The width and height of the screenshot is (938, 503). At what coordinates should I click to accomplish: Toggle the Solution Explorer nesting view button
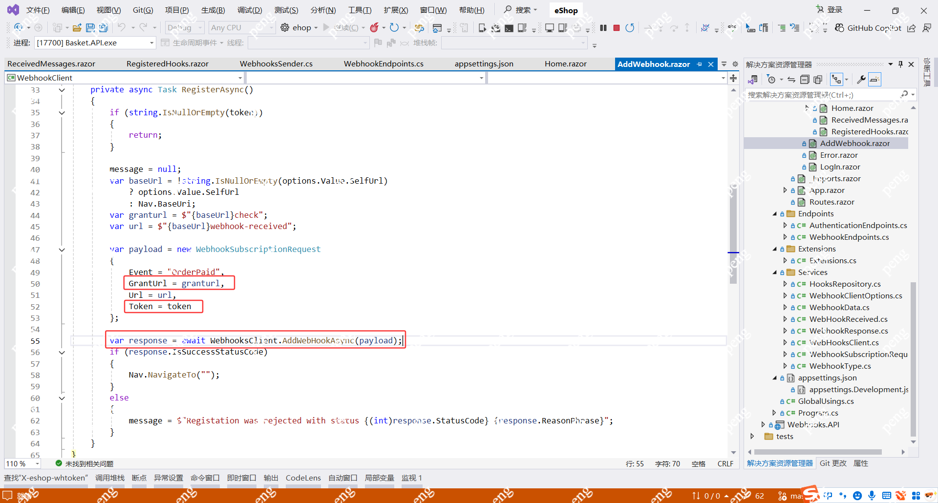tap(837, 79)
